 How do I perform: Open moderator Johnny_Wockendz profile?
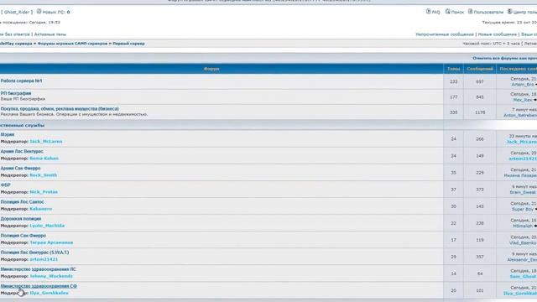pyautogui.click(x=51, y=276)
